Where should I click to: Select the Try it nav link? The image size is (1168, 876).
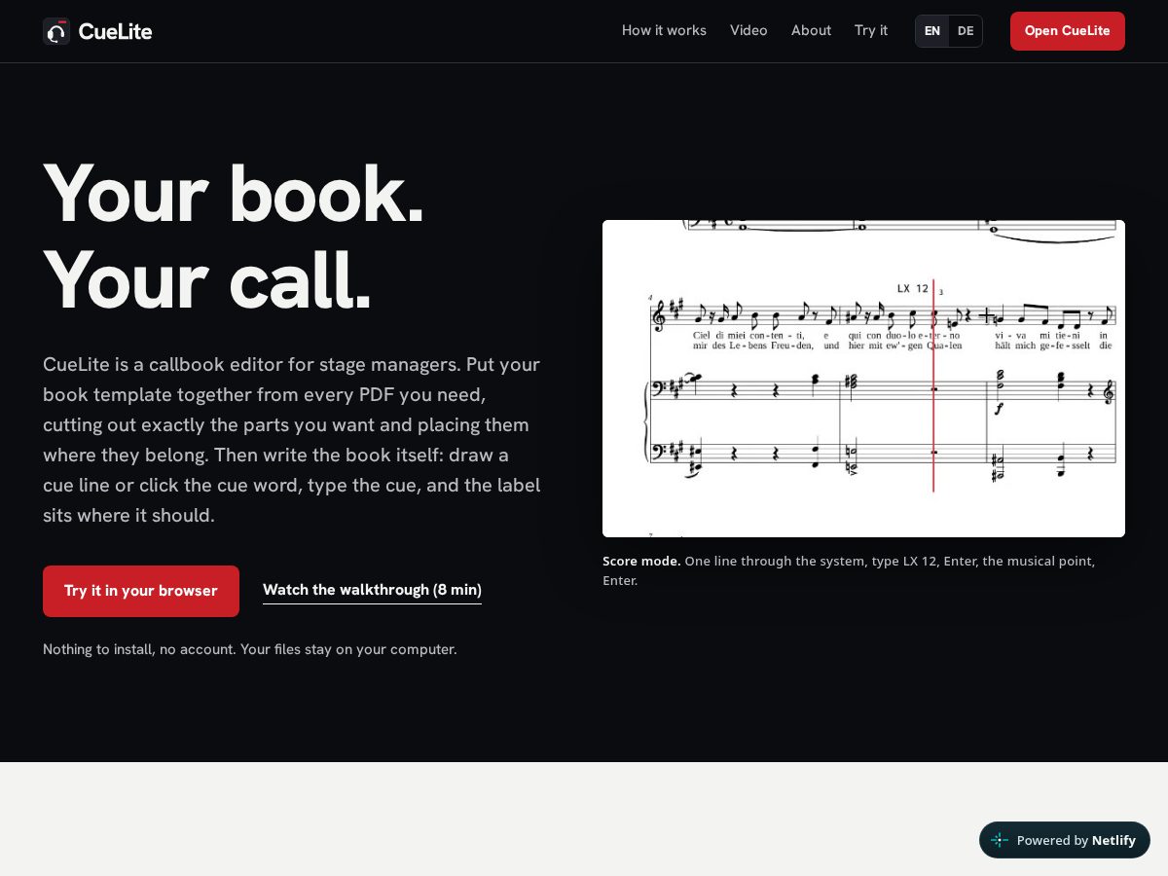point(871,30)
